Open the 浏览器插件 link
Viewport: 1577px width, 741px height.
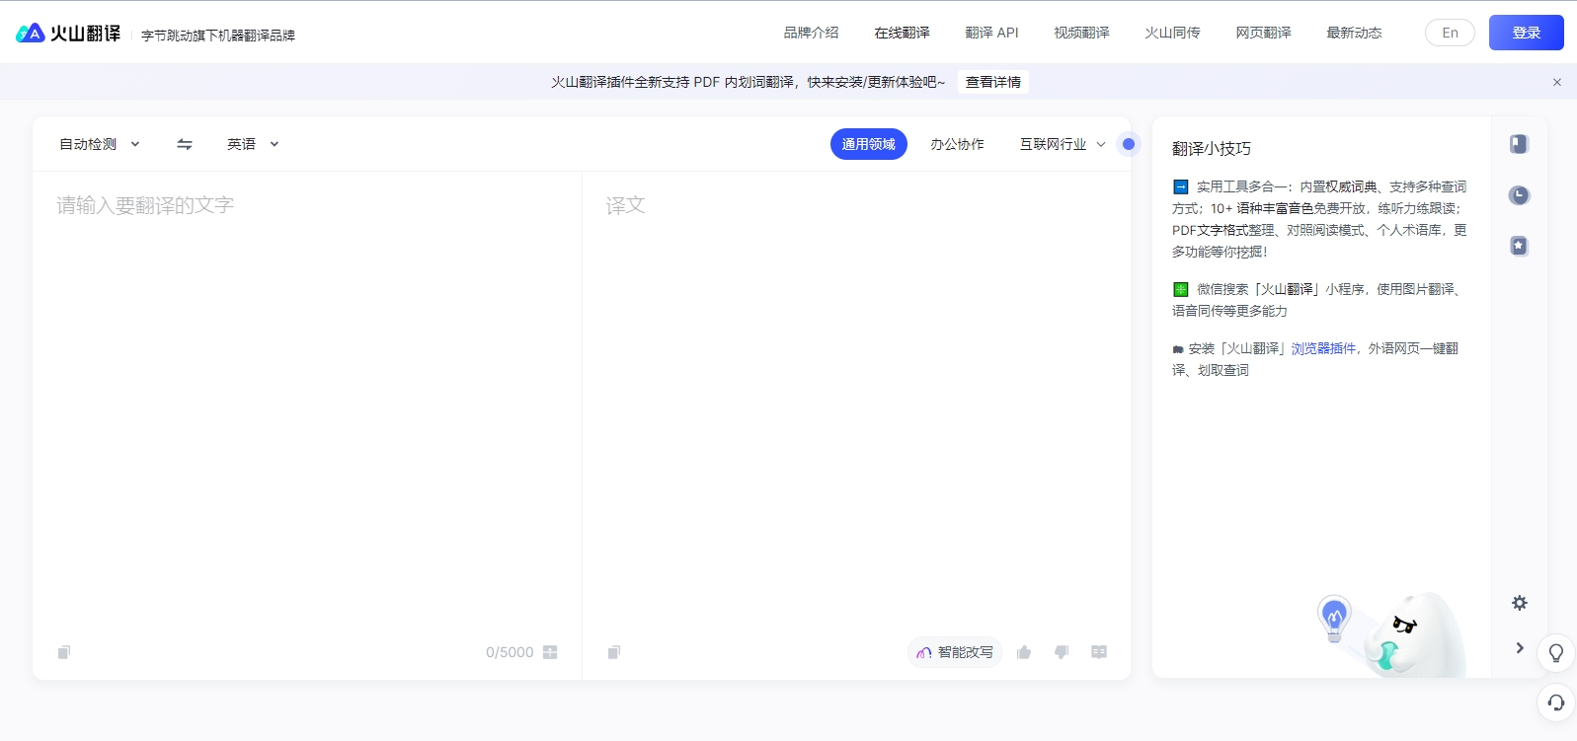[1323, 348]
